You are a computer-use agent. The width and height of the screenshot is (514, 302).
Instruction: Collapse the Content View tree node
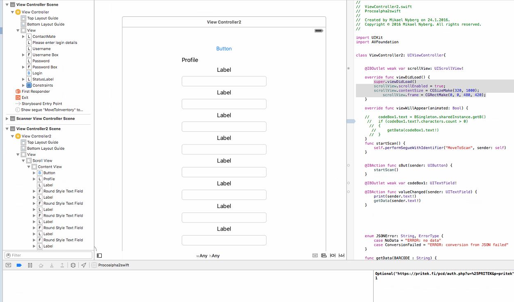coord(29,167)
